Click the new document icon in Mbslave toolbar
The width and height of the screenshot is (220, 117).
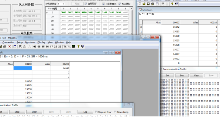[140, 4]
